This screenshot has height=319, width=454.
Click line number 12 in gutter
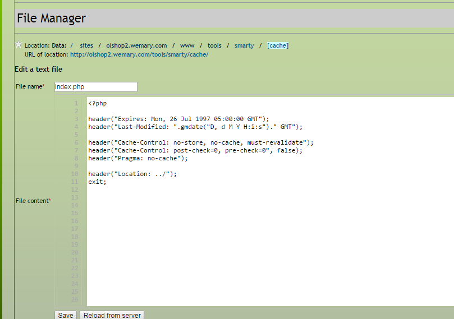coord(75,189)
